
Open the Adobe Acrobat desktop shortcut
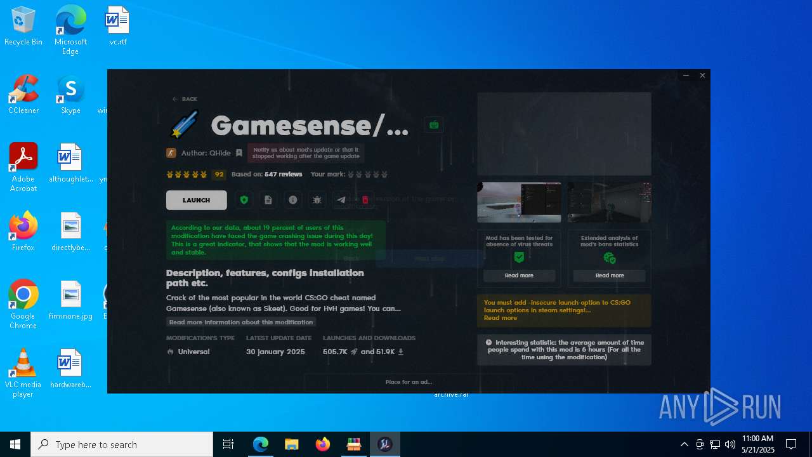[23, 167]
